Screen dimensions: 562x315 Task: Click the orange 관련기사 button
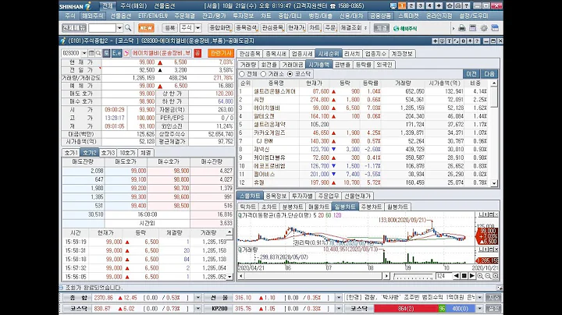(x=221, y=53)
